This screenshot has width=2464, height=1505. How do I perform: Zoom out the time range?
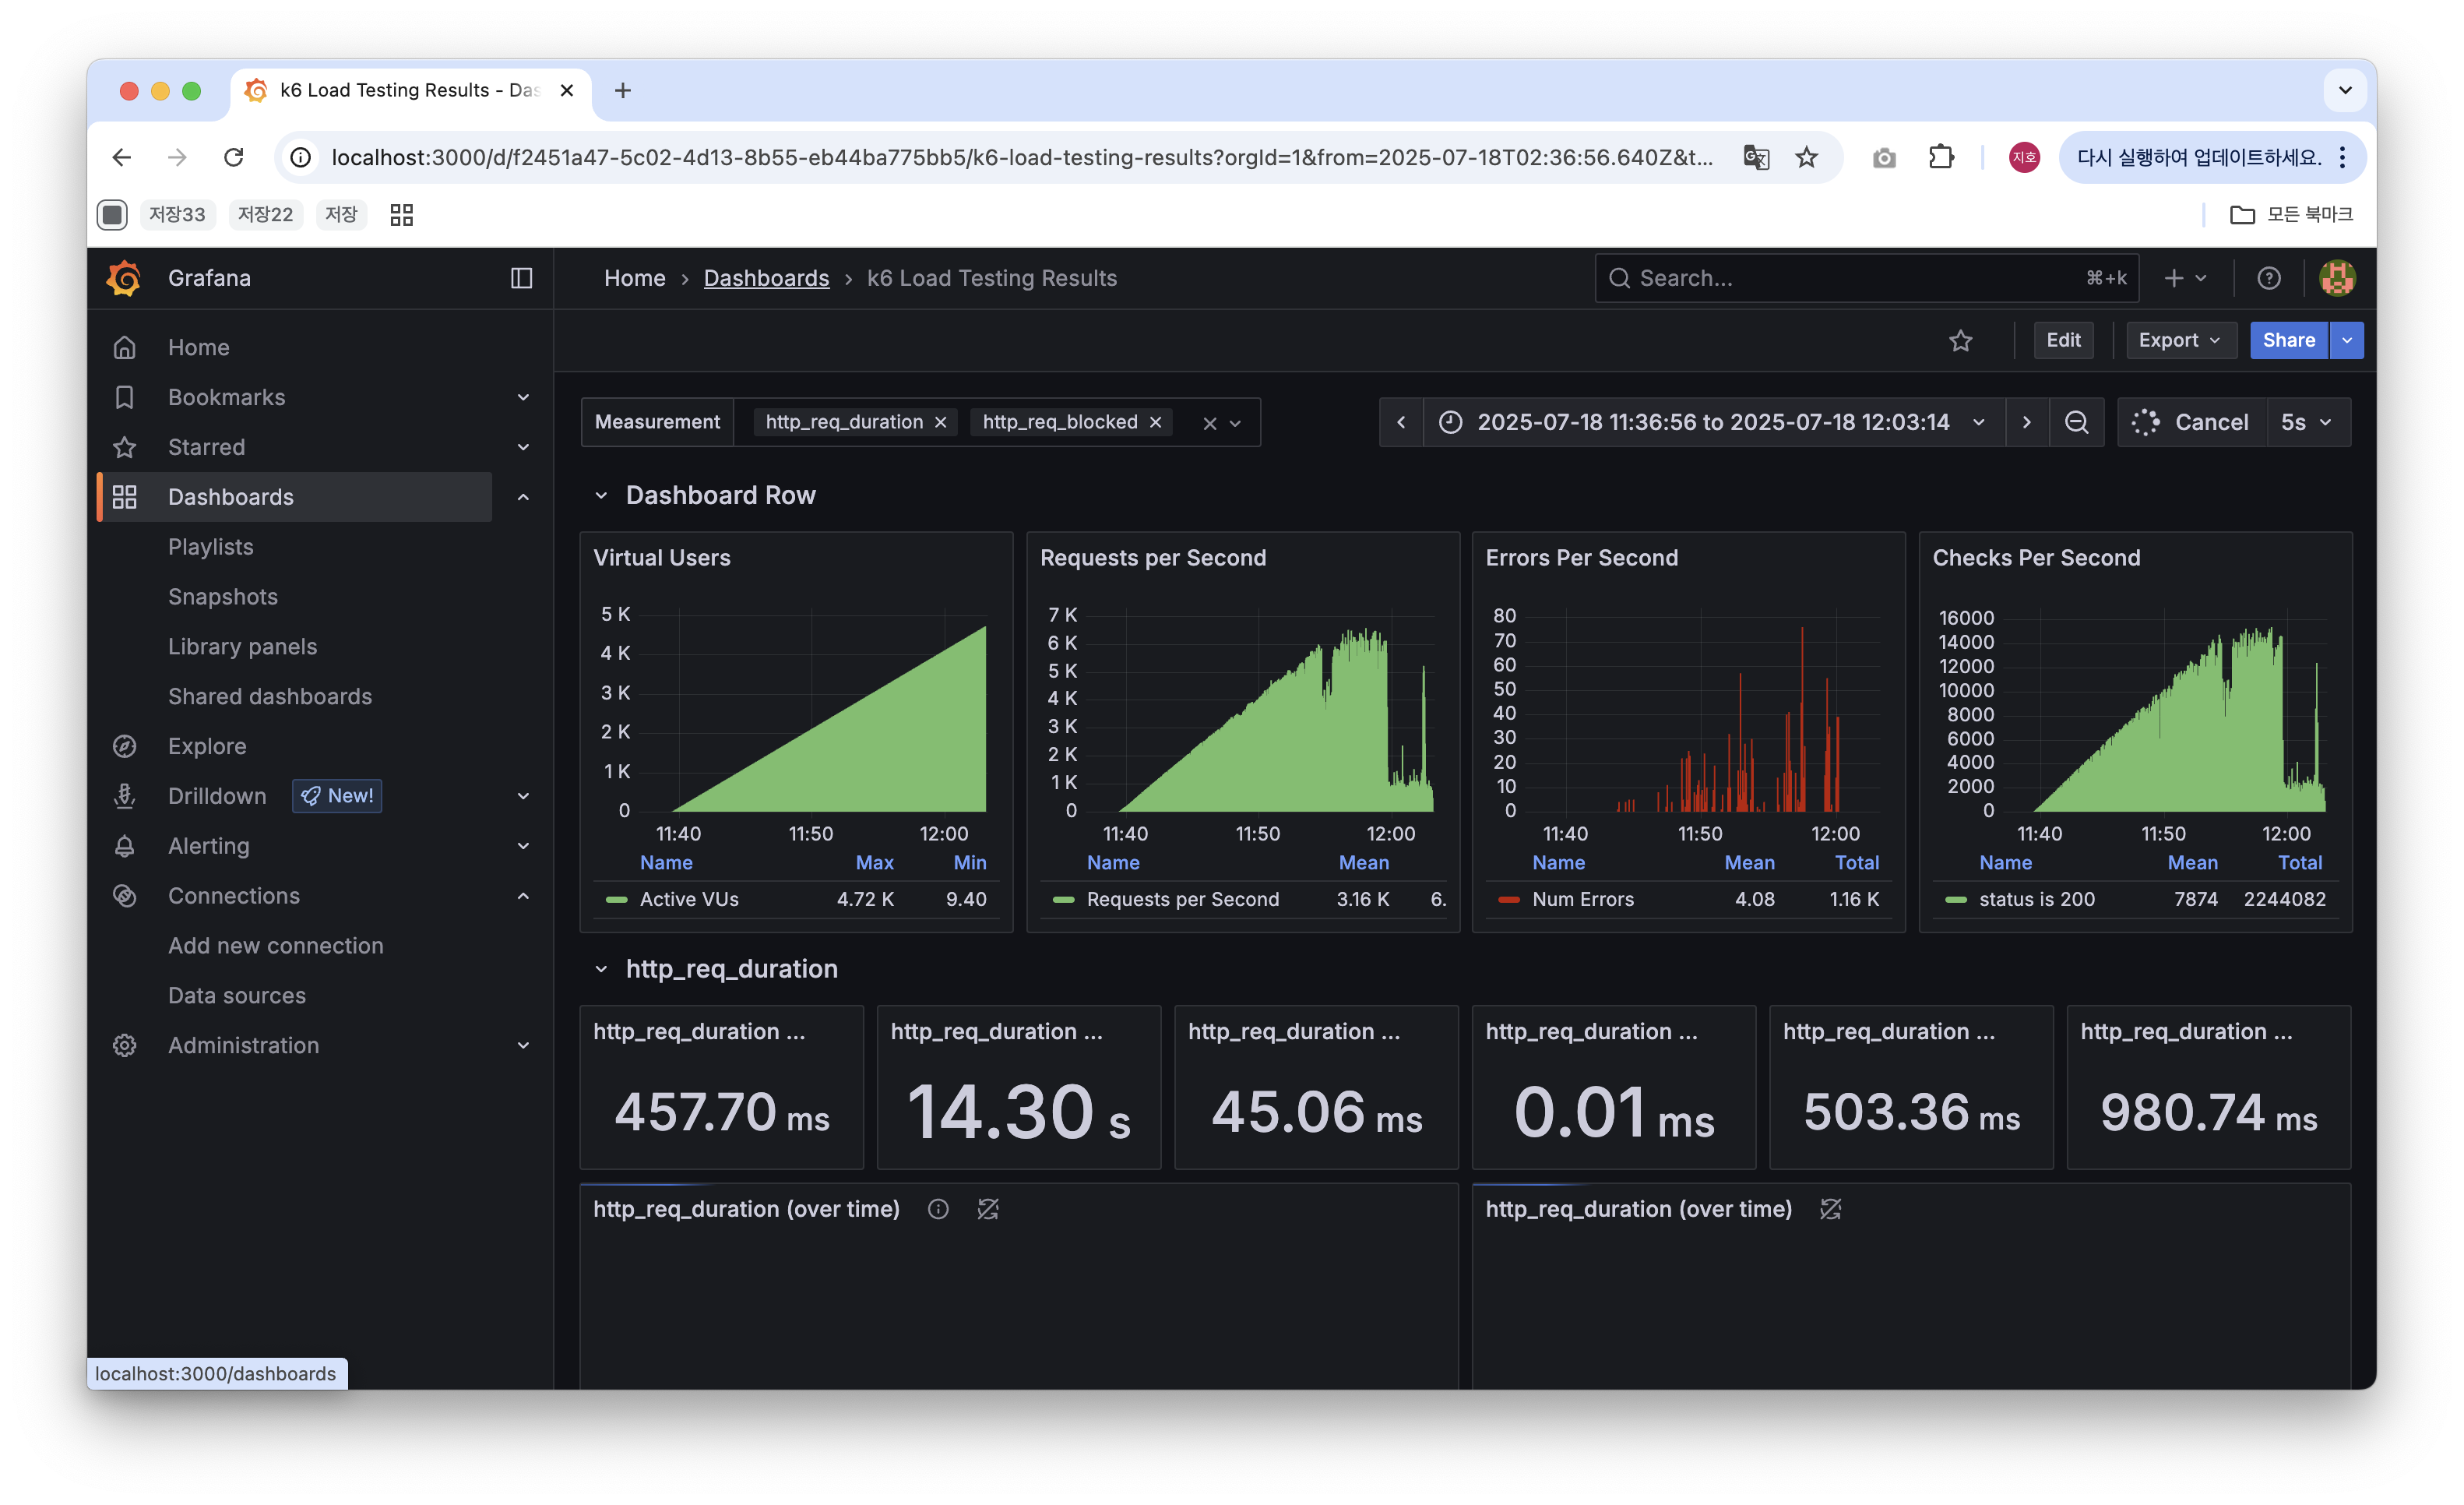coord(2076,422)
